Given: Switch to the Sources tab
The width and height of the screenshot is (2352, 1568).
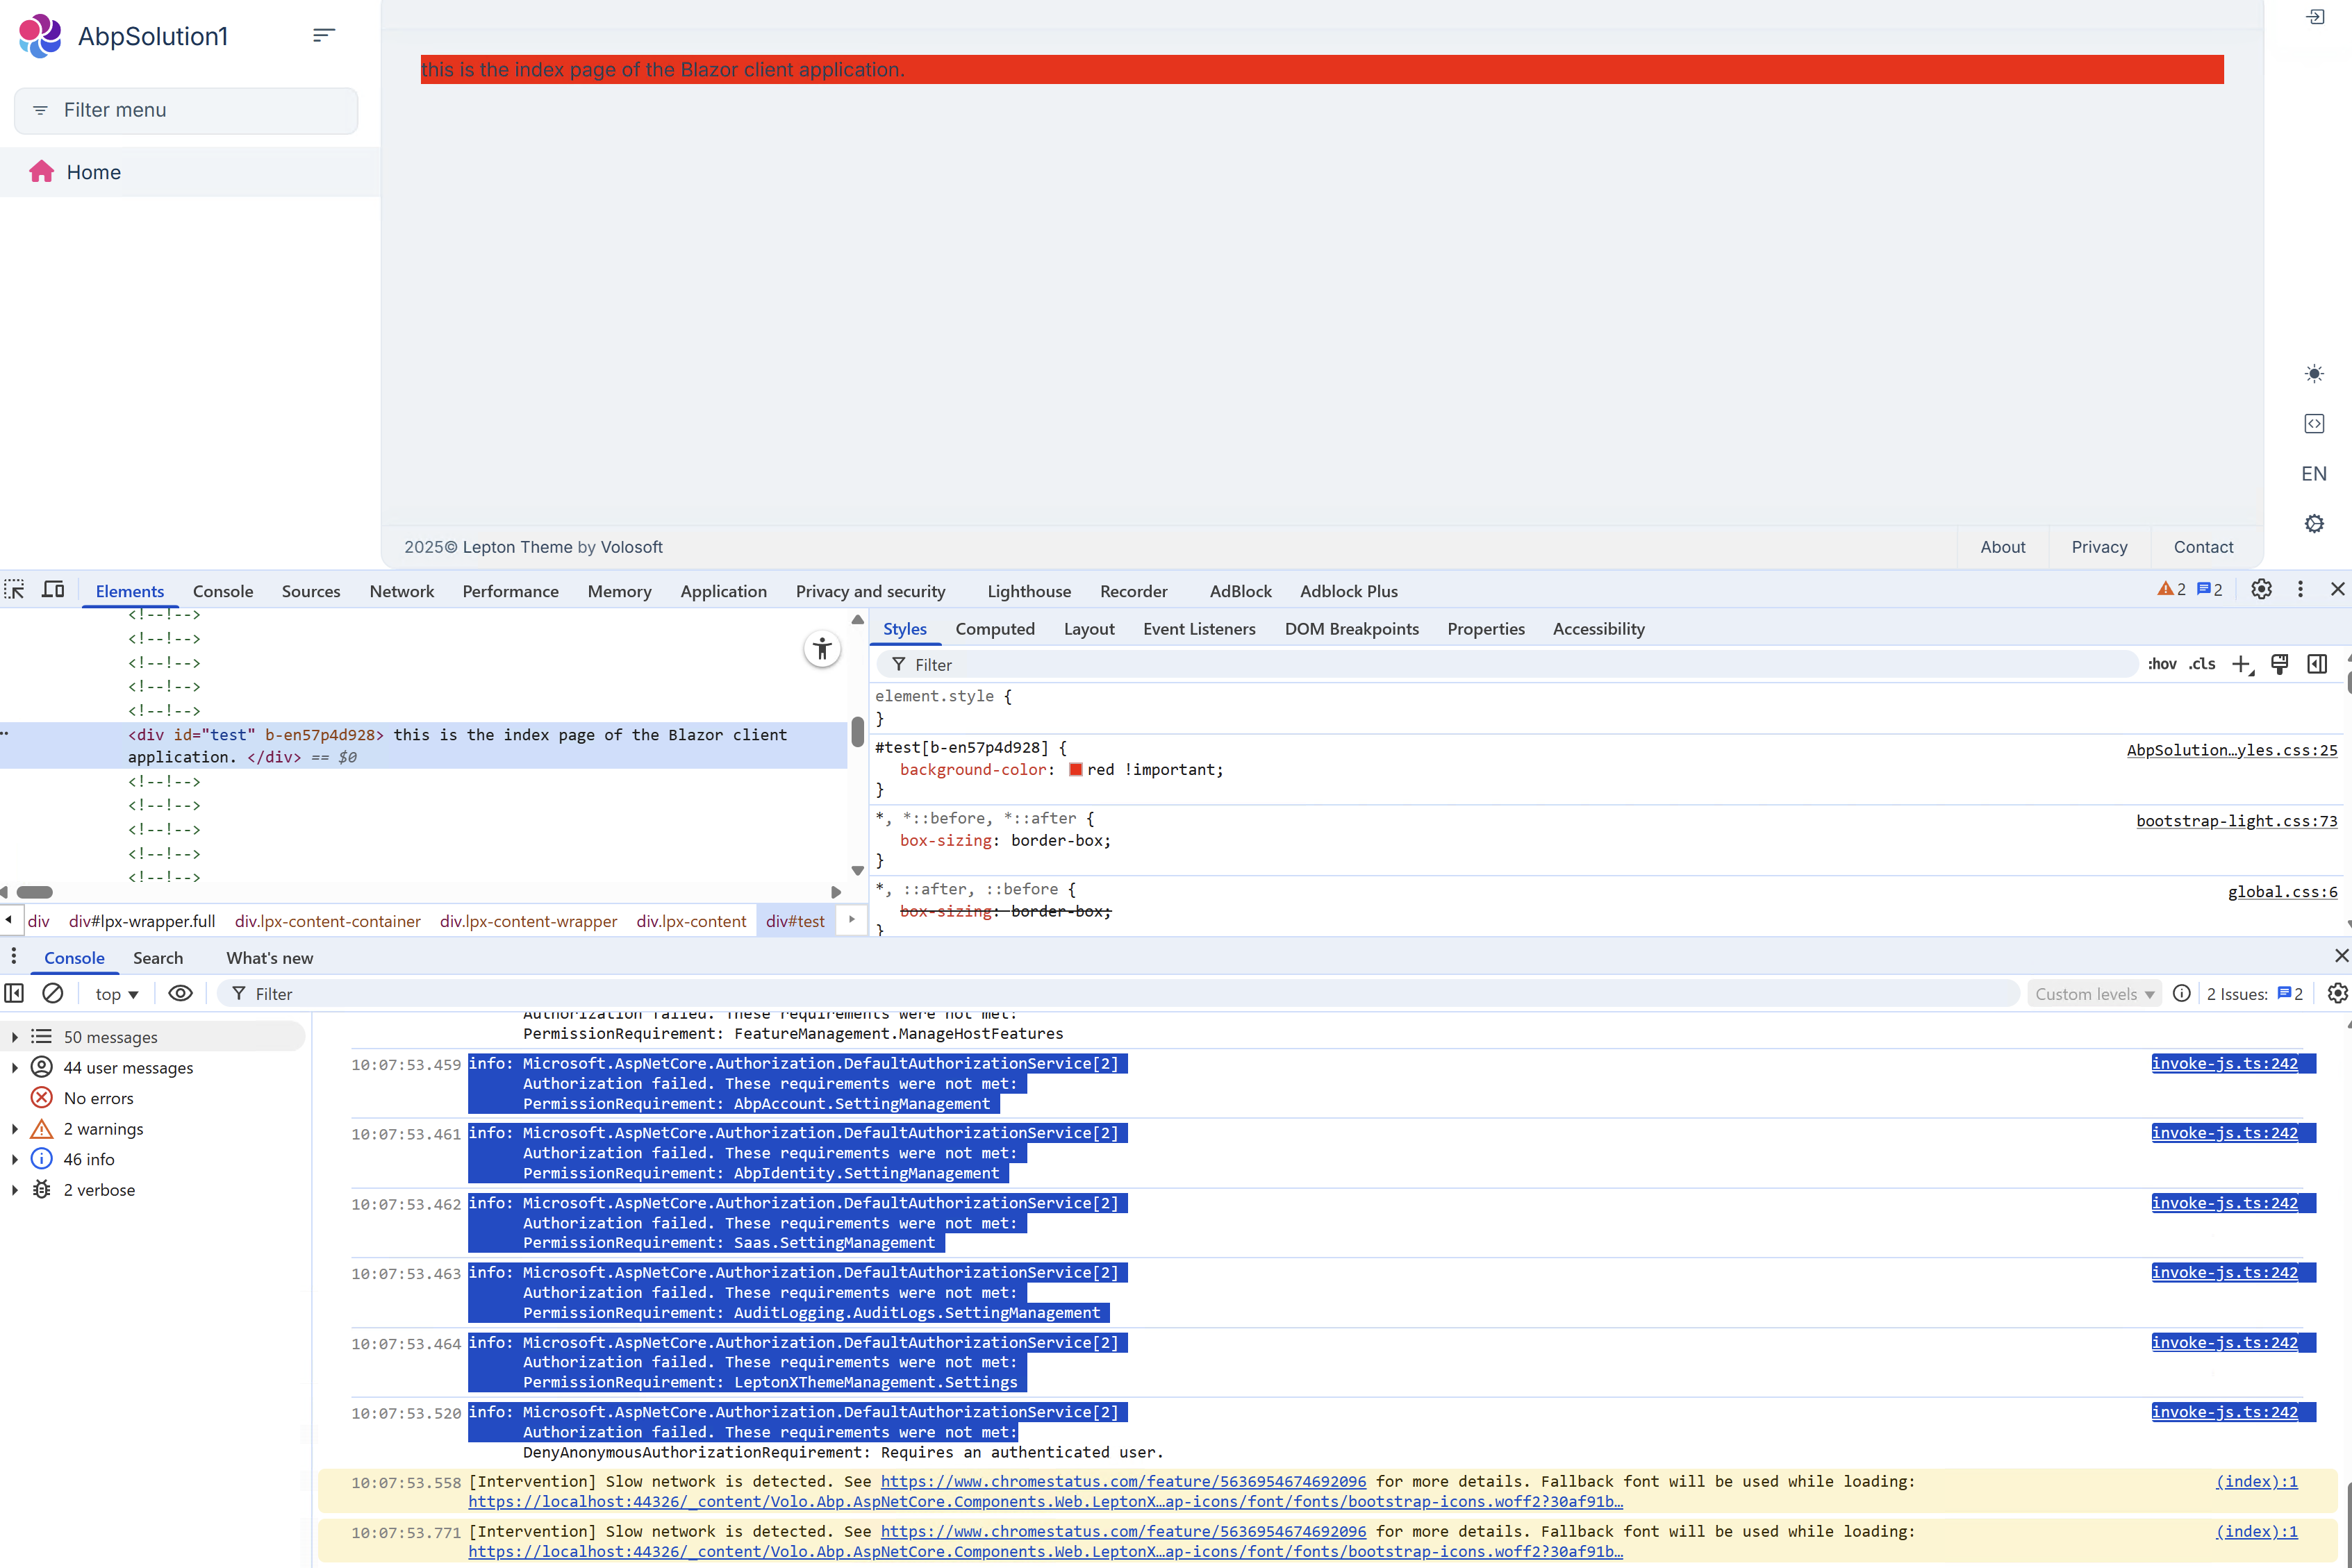Looking at the screenshot, I should 311,591.
